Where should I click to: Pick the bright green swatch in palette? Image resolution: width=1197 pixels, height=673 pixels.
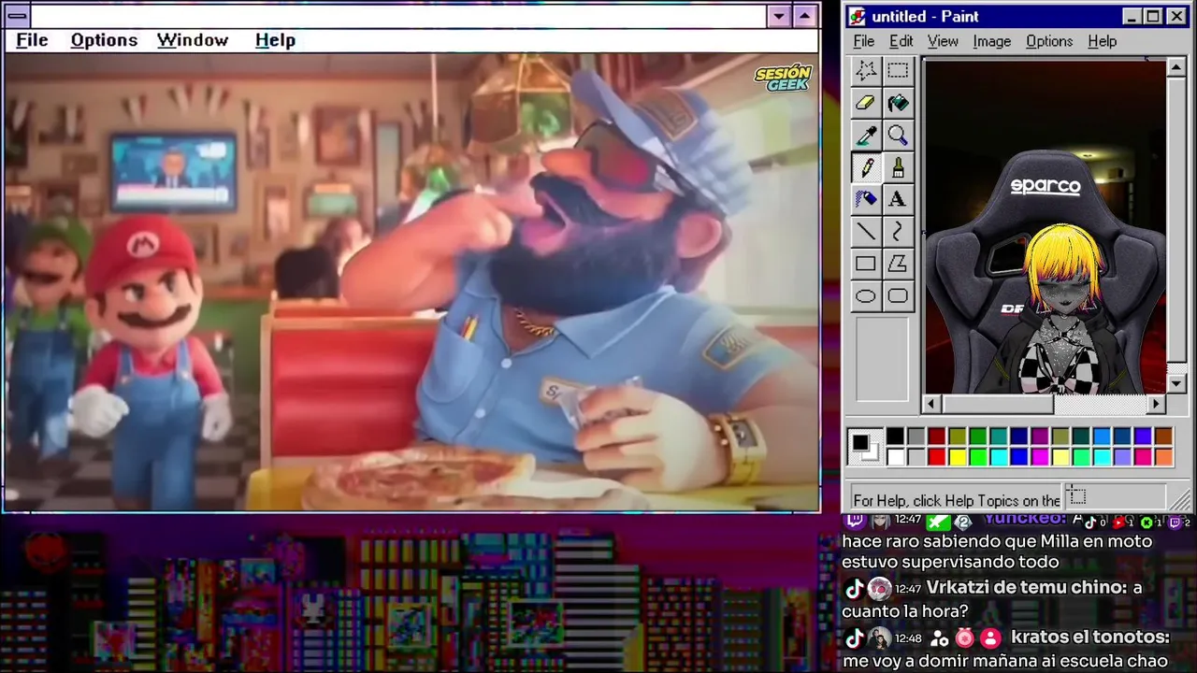coord(977,456)
